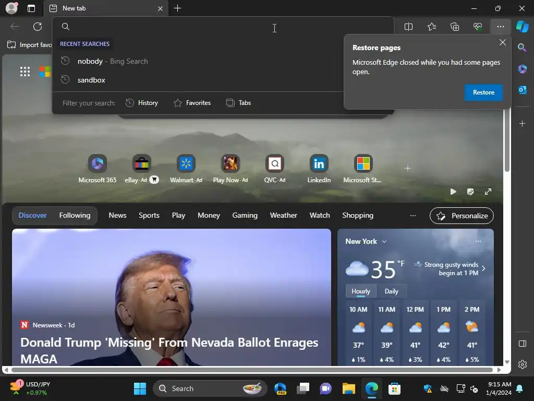Open Walmart quick link tile
Image resolution: width=534 pixels, height=401 pixels.
[186, 169]
